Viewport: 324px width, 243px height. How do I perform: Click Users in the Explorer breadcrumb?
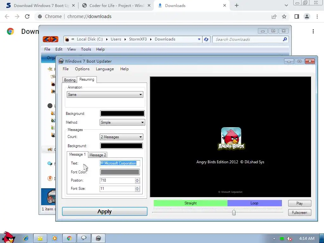[x=116, y=39]
